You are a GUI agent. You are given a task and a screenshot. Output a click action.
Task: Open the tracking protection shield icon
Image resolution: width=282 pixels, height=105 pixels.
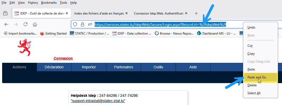[75, 24]
